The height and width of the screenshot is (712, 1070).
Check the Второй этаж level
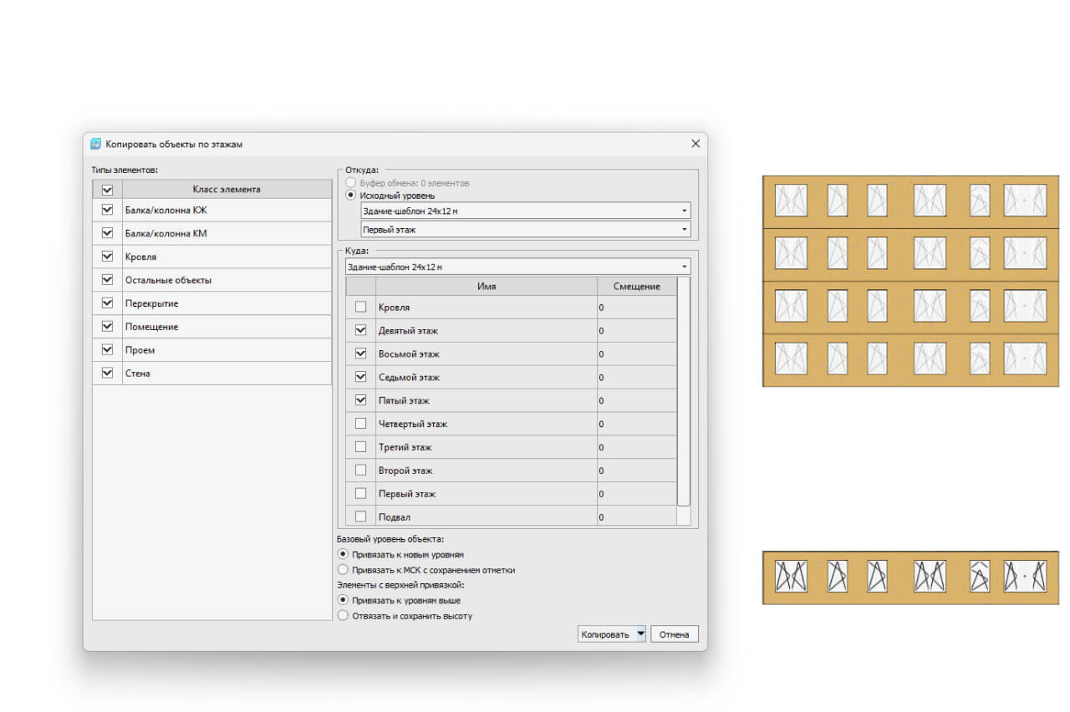coord(361,470)
